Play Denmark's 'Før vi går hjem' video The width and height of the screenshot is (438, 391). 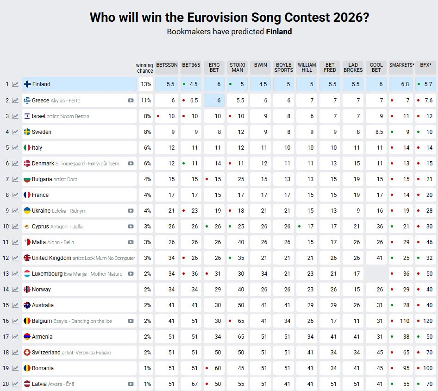[130, 163]
